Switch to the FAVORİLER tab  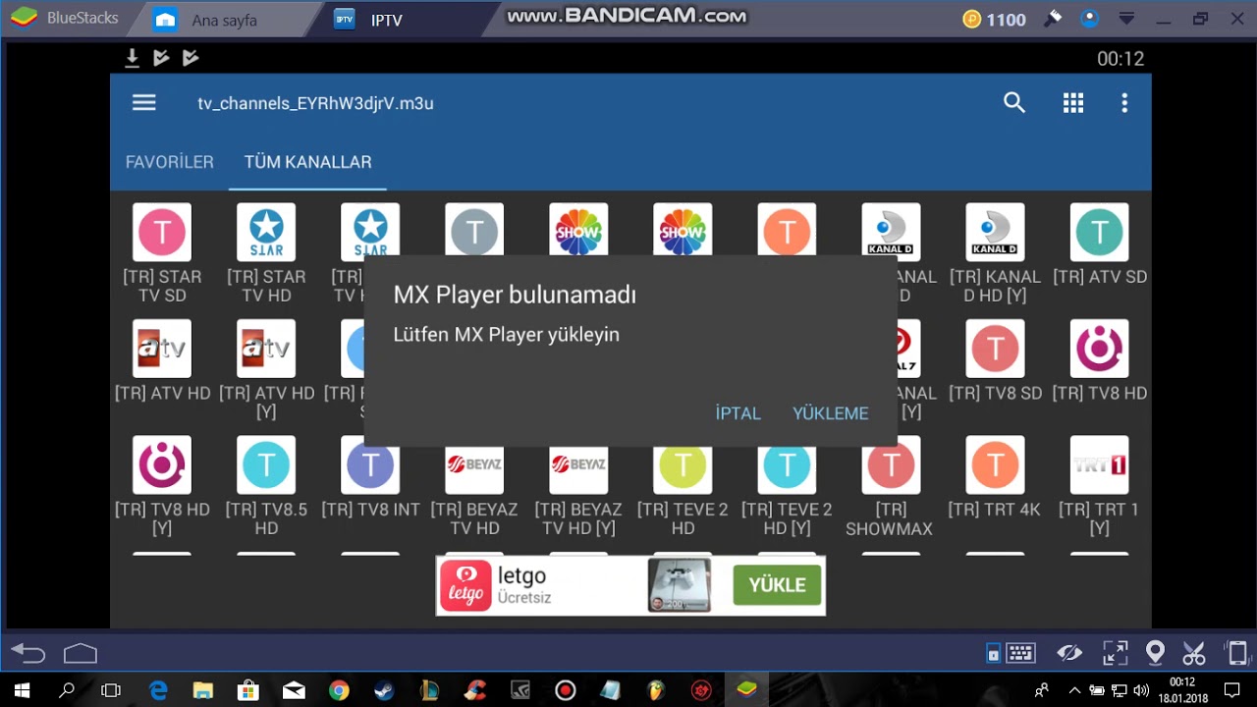170,162
